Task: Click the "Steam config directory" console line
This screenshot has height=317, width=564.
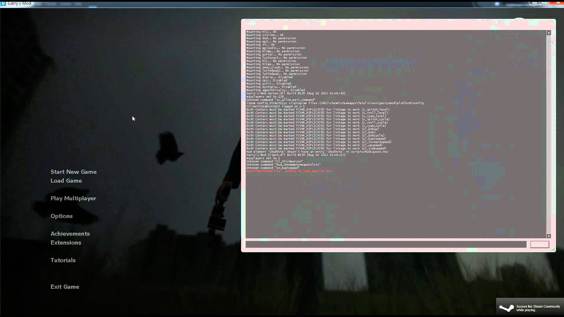Action: (x=335, y=103)
